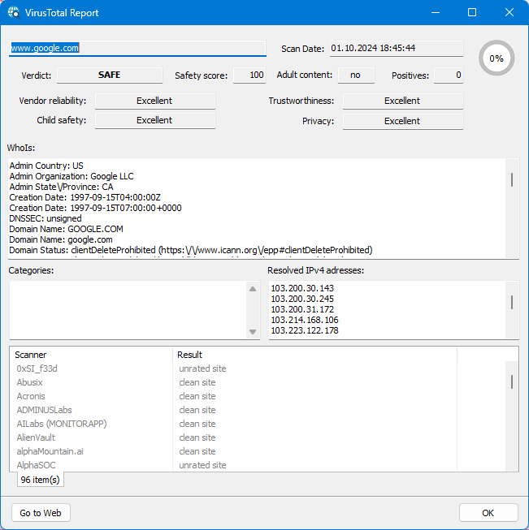This screenshot has height=530, width=529.
Task: Click the Categories scroll up arrow
Action: [253, 289]
